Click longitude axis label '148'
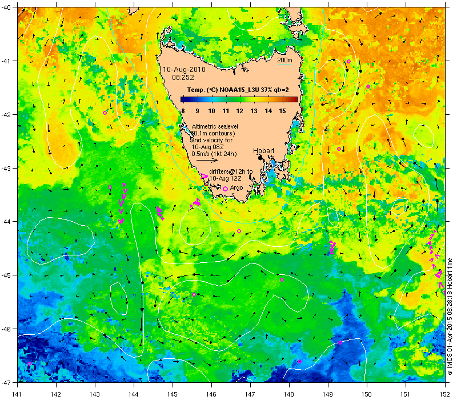 (289, 394)
